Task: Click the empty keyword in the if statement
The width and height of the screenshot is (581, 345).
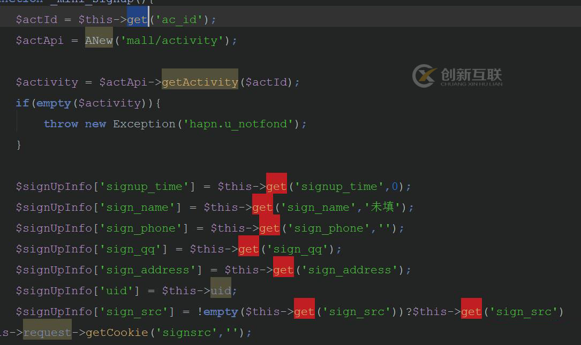Action: (54, 103)
